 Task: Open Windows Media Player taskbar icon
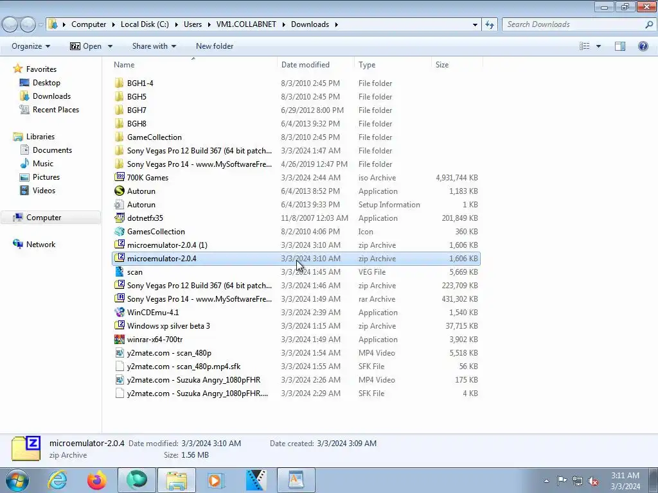[x=216, y=480]
